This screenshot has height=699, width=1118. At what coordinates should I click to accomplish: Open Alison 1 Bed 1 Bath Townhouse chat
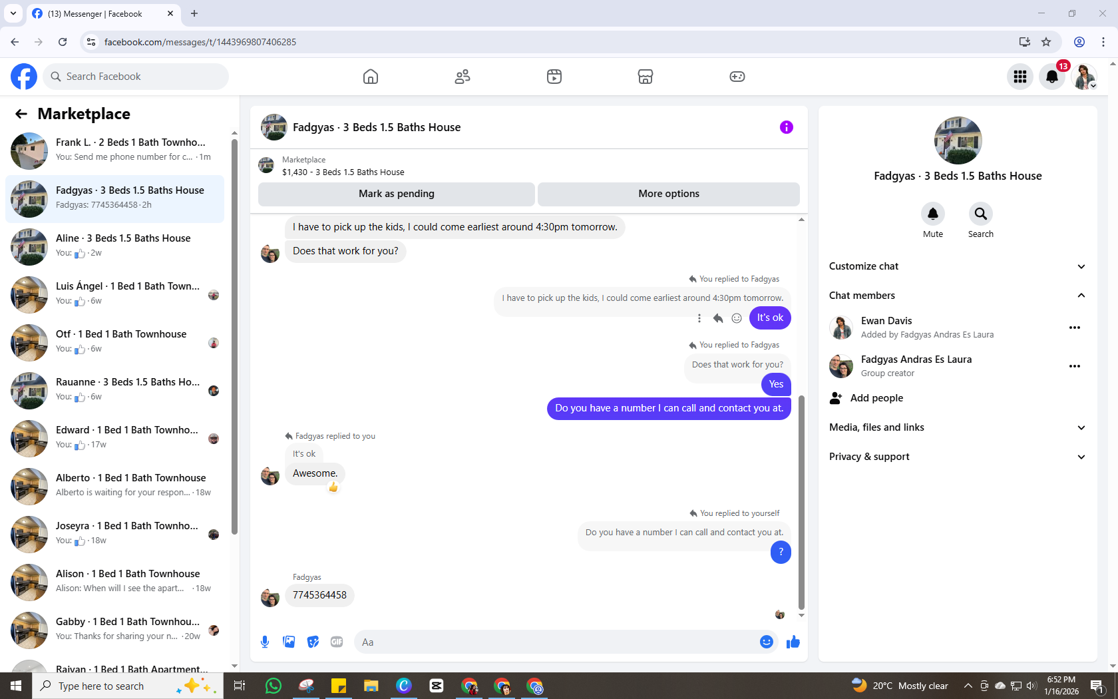114,582
